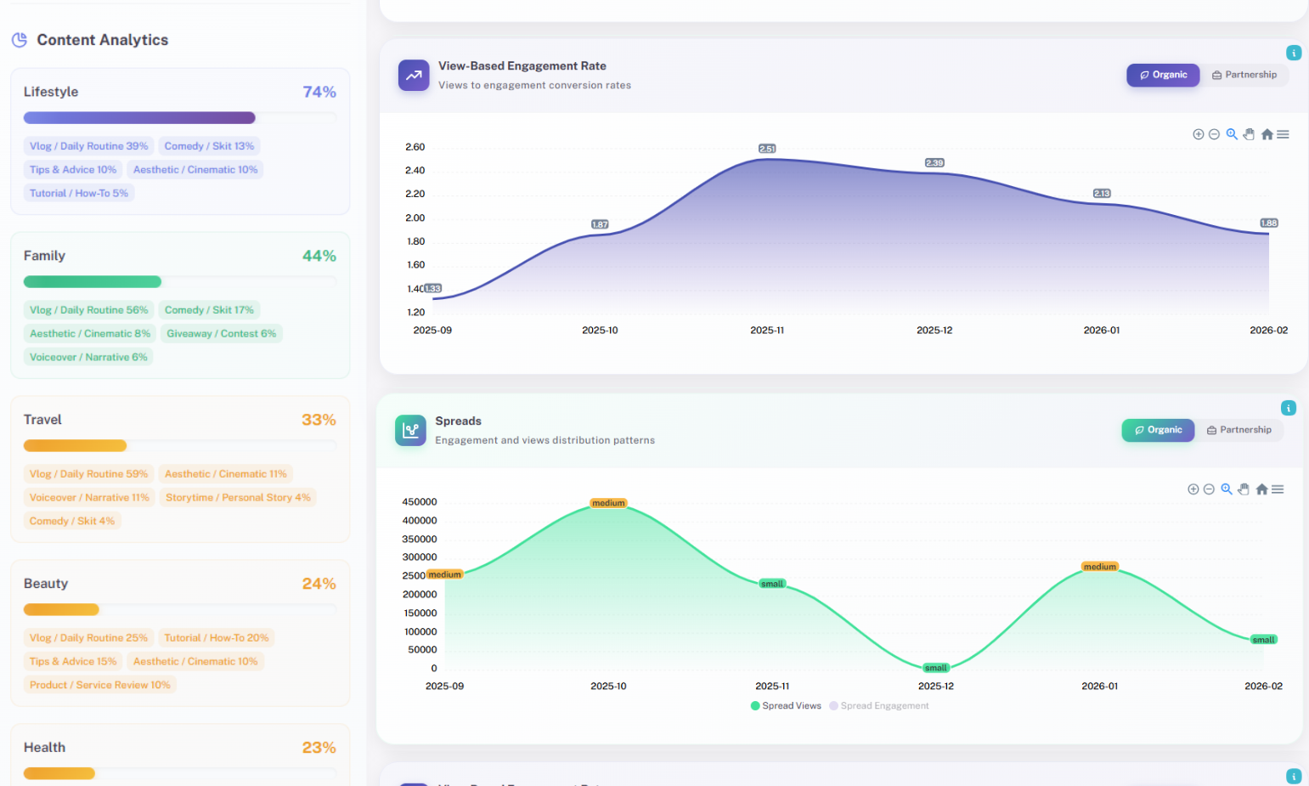1309x786 pixels.
Task: Click the info icon on the View-Based Engagement card
Action: pyautogui.click(x=1294, y=53)
